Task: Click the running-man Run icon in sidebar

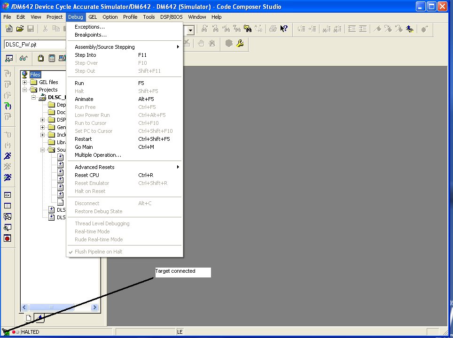Action: 8,156
